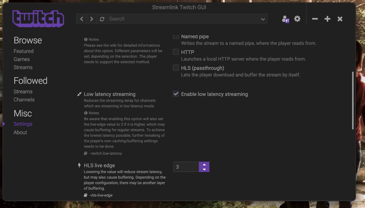Open the search suggestions dropdown

pyautogui.click(x=263, y=19)
